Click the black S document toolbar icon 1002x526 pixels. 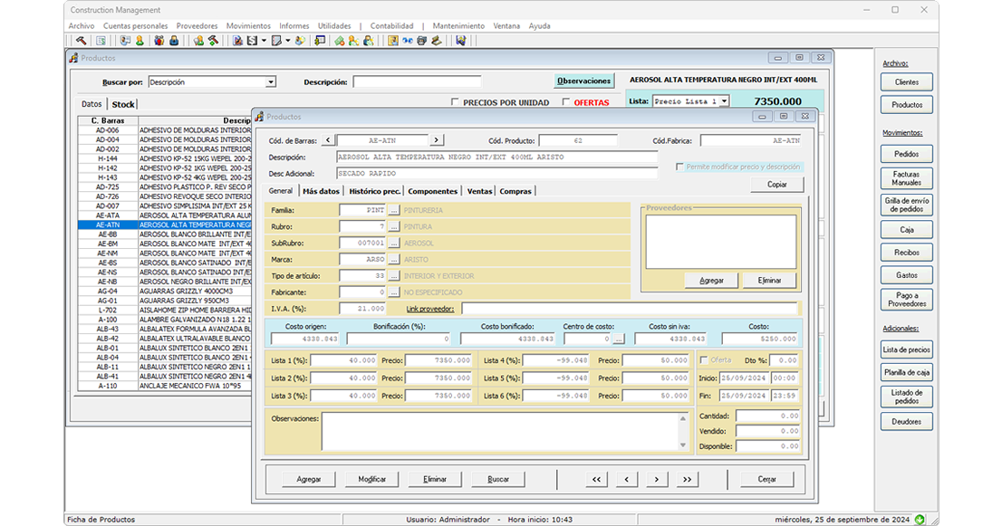coord(253,41)
